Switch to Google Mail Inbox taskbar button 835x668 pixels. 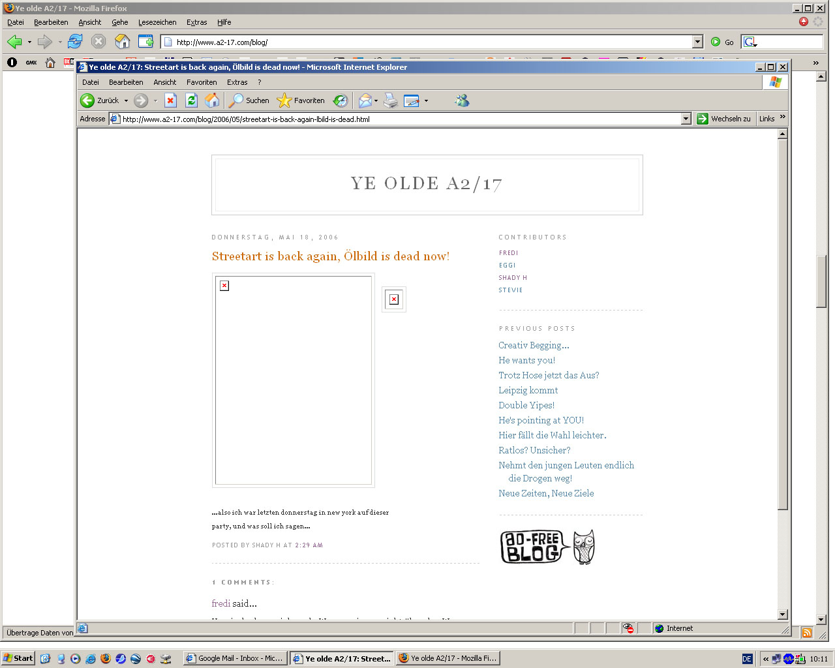(x=235, y=658)
